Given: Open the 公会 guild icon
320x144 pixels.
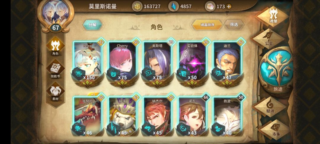Looking at the screenshot, I should pos(268,38).
